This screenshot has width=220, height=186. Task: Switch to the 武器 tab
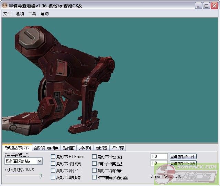point(102,148)
